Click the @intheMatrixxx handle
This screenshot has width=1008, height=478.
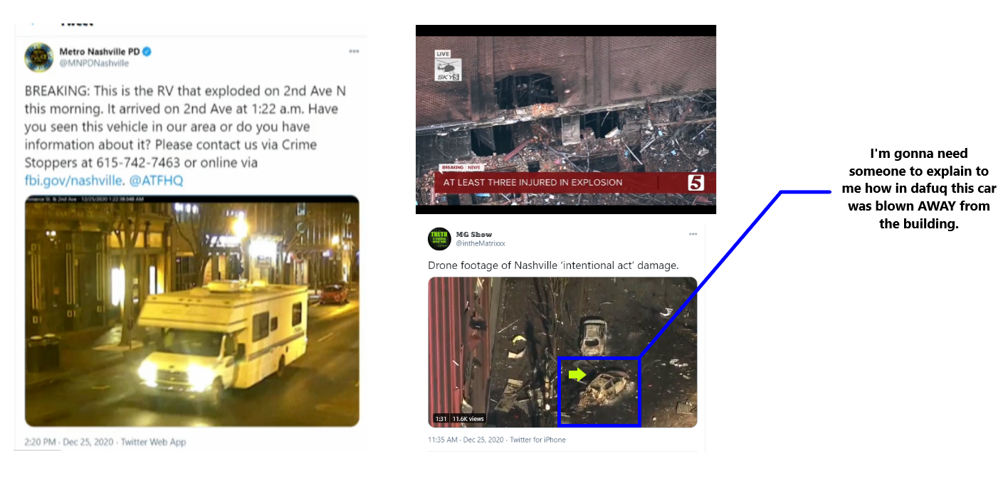tap(480, 243)
